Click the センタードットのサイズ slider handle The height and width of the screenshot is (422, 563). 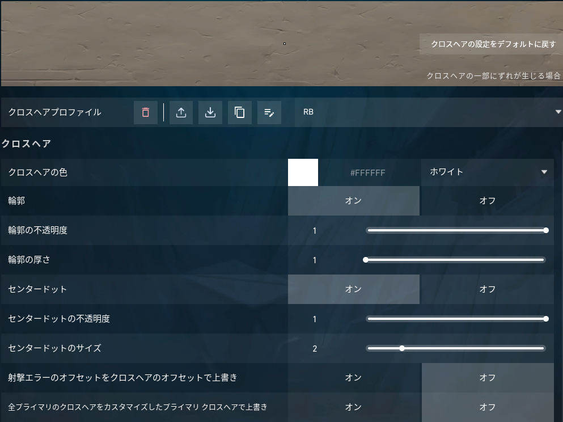click(402, 348)
